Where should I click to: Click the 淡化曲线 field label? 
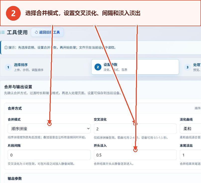[x=186, y=120]
